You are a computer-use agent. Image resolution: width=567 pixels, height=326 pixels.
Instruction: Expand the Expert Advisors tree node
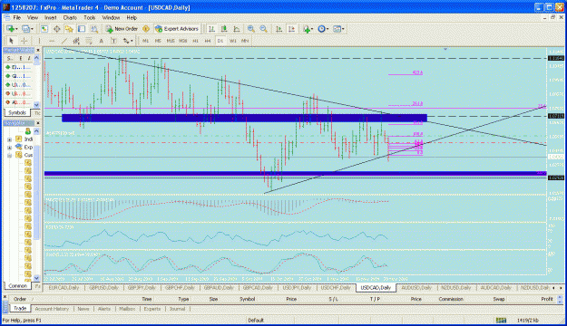pos(9,148)
